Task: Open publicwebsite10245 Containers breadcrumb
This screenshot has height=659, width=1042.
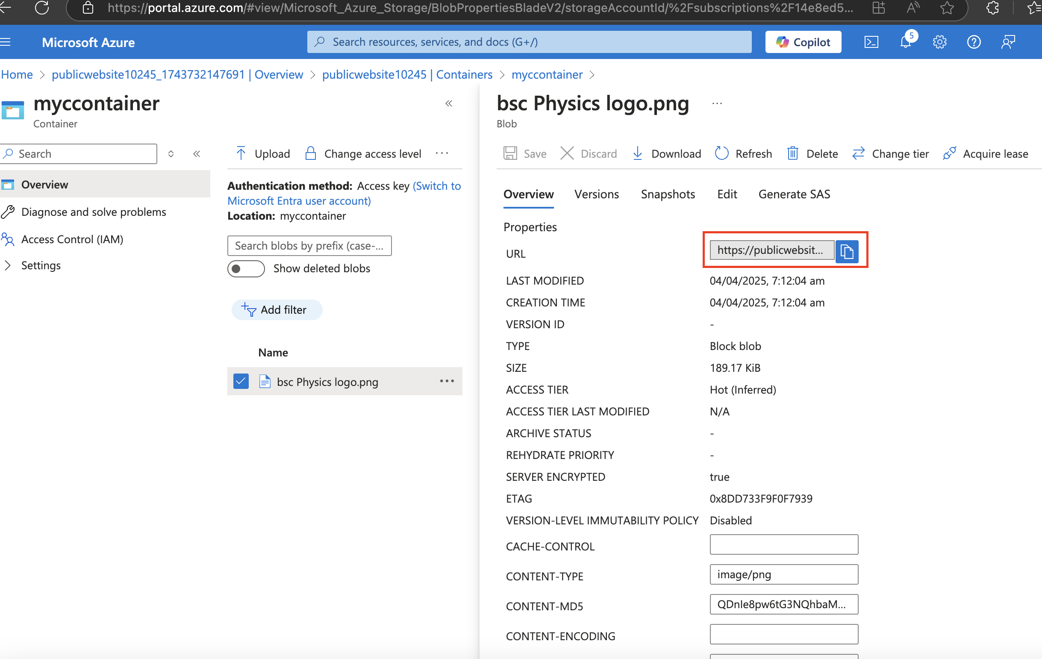Action: point(407,74)
